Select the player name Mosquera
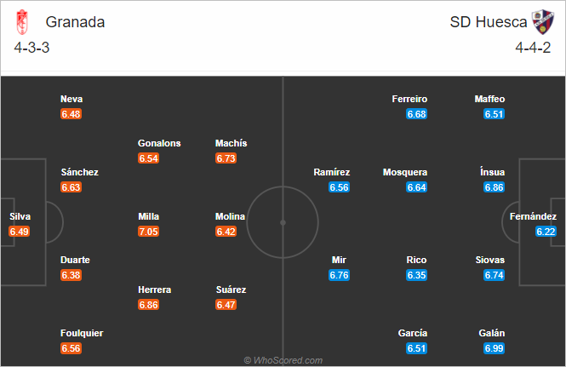Image resolution: width=566 pixels, height=367 pixels. [x=405, y=172]
